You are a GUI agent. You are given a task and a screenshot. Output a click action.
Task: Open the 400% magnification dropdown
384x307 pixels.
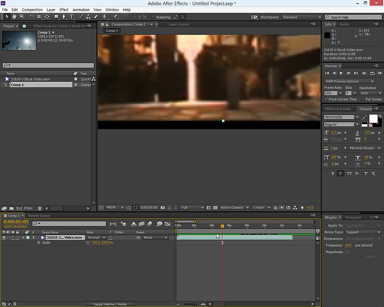[115, 208]
